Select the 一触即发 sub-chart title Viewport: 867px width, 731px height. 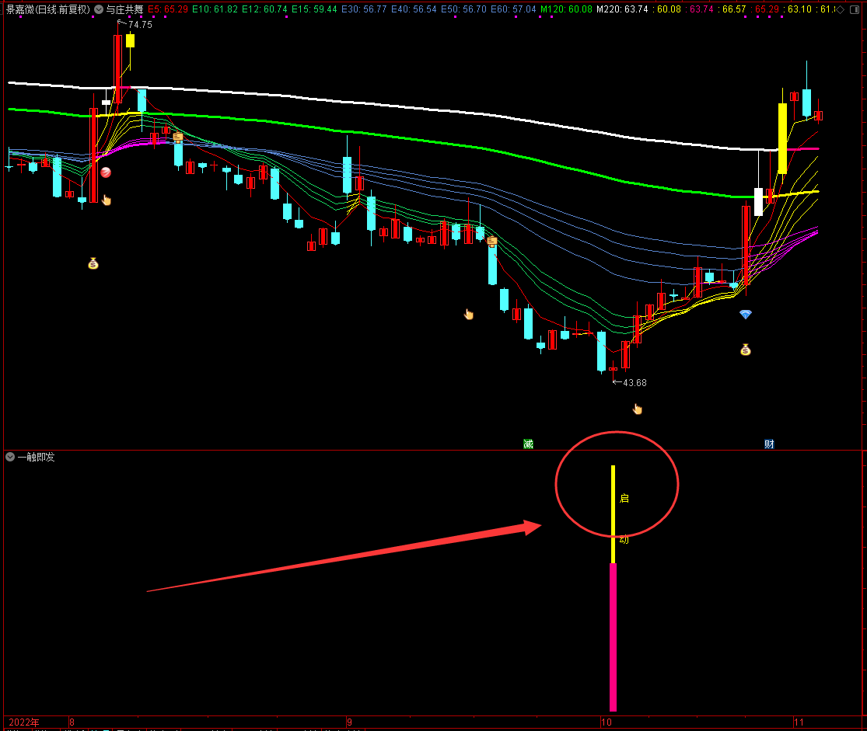pos(36,457)
